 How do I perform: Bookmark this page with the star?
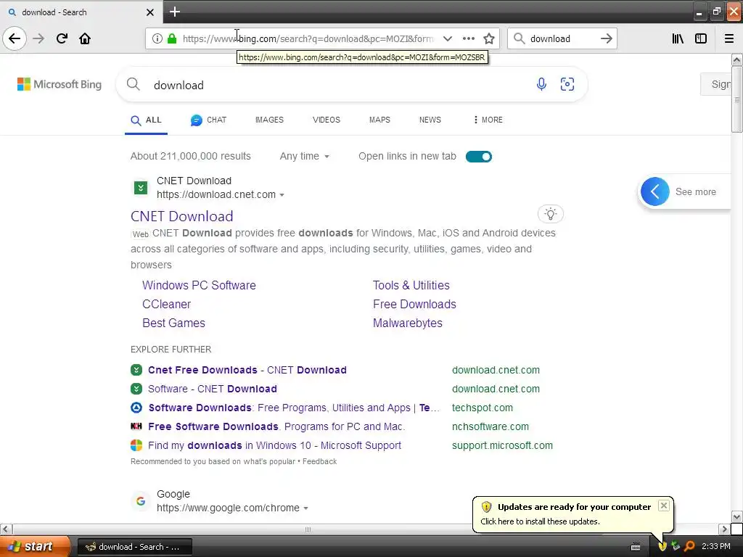[489, 38]
